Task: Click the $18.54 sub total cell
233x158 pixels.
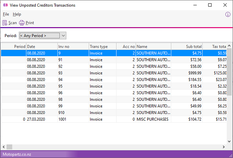Action: coord(187,86)
